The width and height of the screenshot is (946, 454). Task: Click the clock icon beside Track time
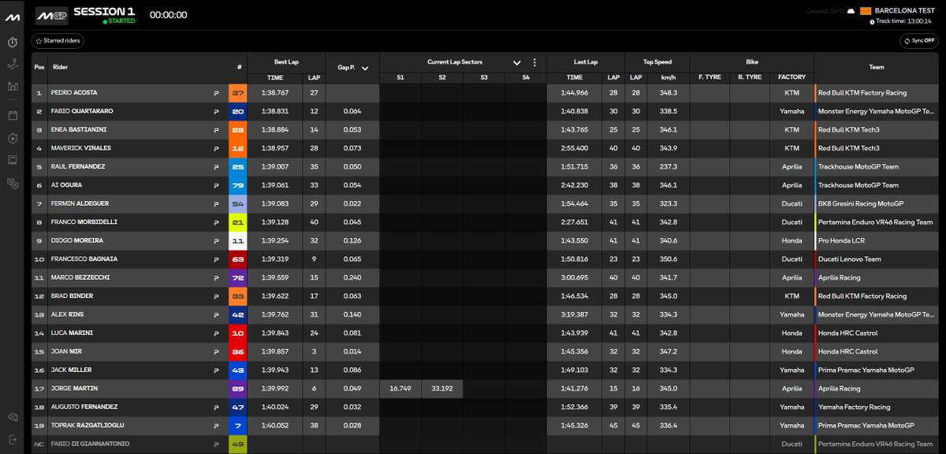click(x=872, y=21)
